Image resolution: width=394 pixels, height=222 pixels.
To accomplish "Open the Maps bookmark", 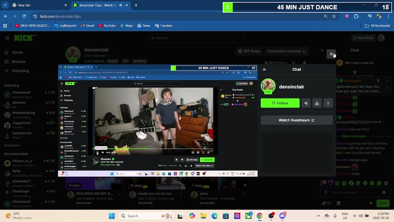I will [126, 26].
